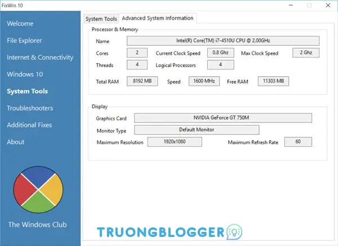The width and height of the screenshot is (338, 246).
Task: Click the Max Clock Speed label
Action: [x=260, y=53]
